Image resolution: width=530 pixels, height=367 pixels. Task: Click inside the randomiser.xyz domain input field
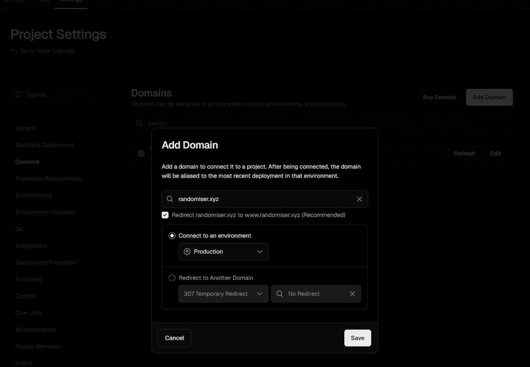pos(251,199)
